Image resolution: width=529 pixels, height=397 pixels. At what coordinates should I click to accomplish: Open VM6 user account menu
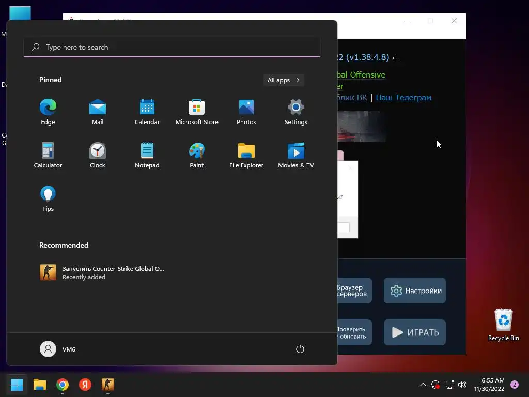[x=58, y=349]
